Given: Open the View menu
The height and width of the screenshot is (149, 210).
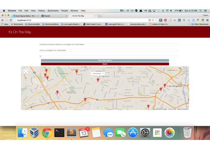Looking at the screenshot, I should tap(33, 11).
